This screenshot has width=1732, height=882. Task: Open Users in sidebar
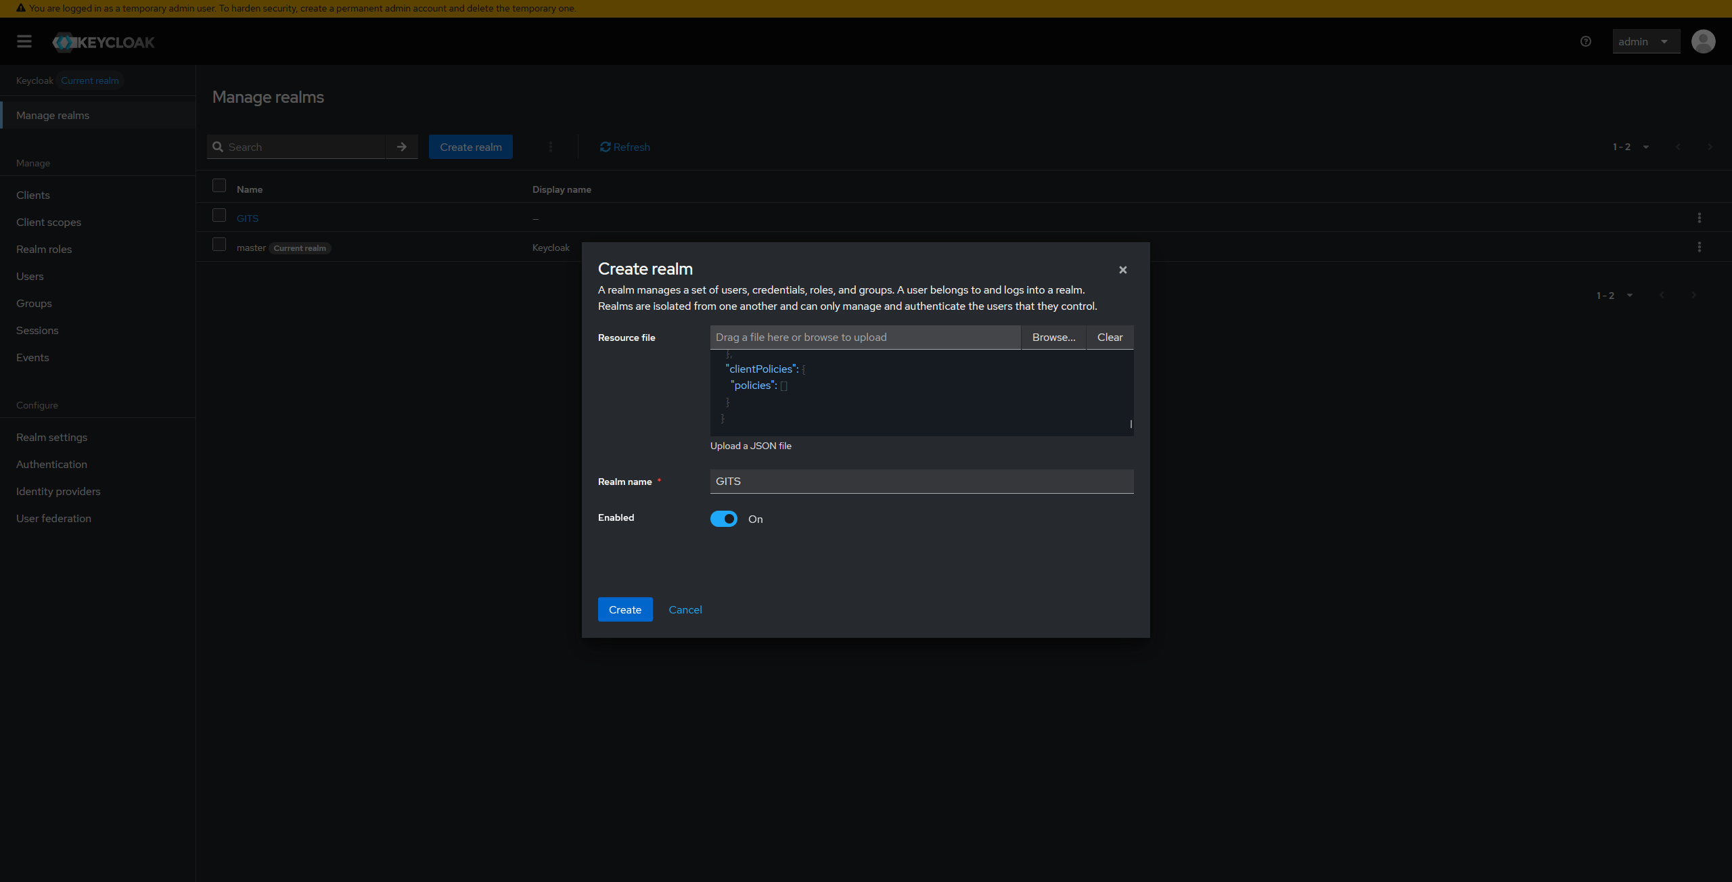(x=98, y=276)
